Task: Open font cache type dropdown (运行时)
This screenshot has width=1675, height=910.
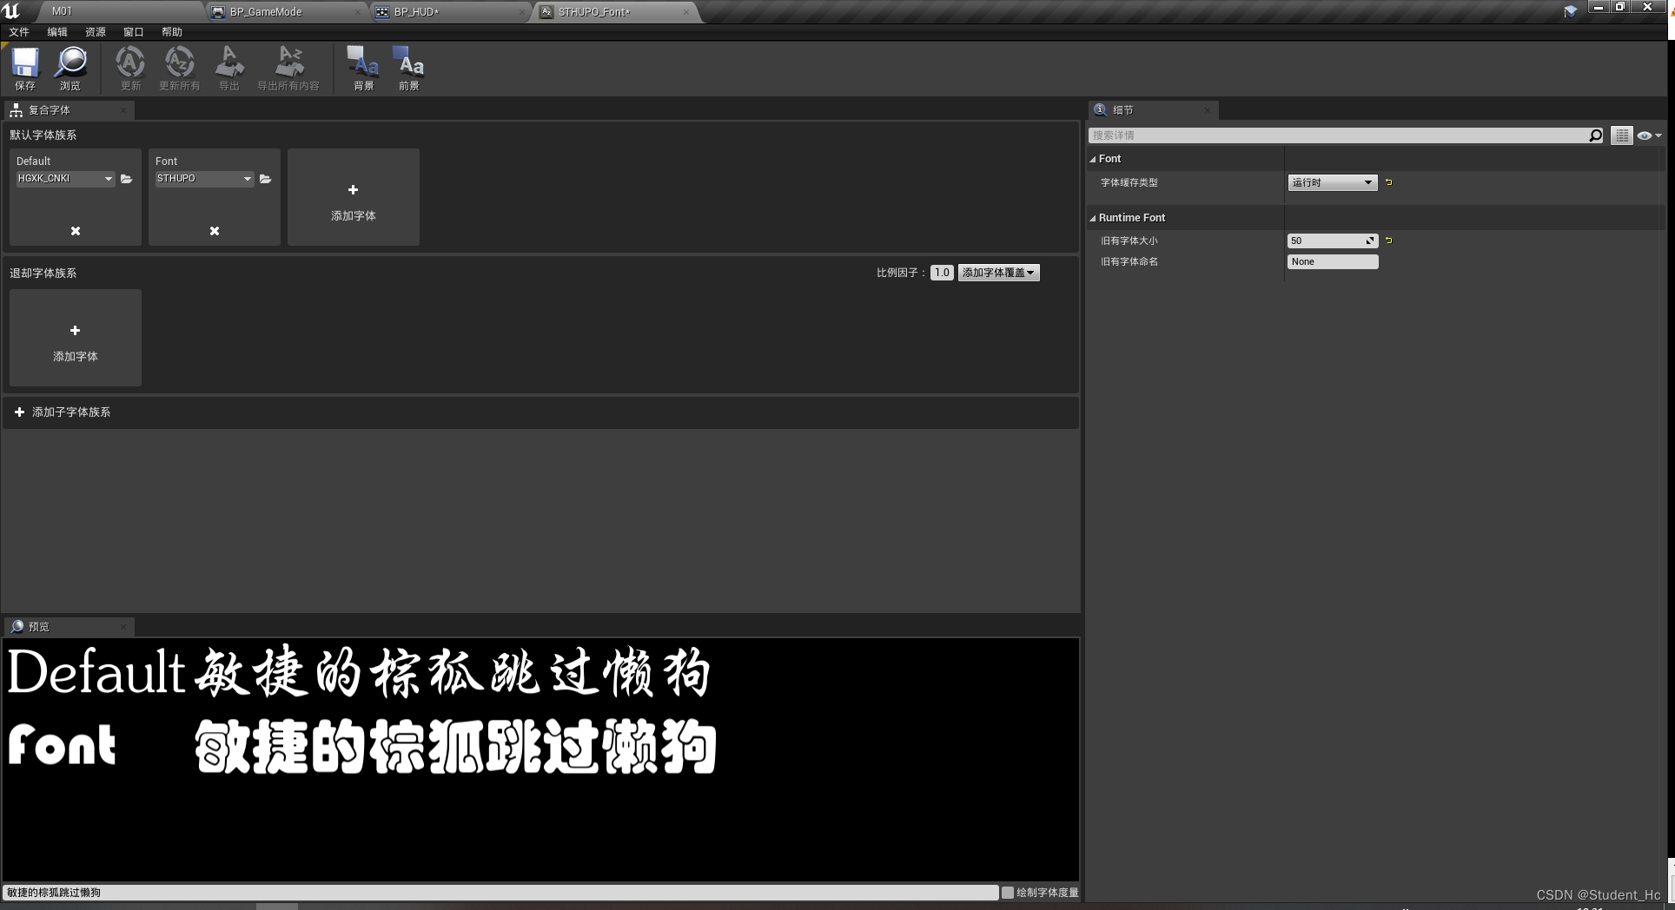Action: (x=1333, y=182)
